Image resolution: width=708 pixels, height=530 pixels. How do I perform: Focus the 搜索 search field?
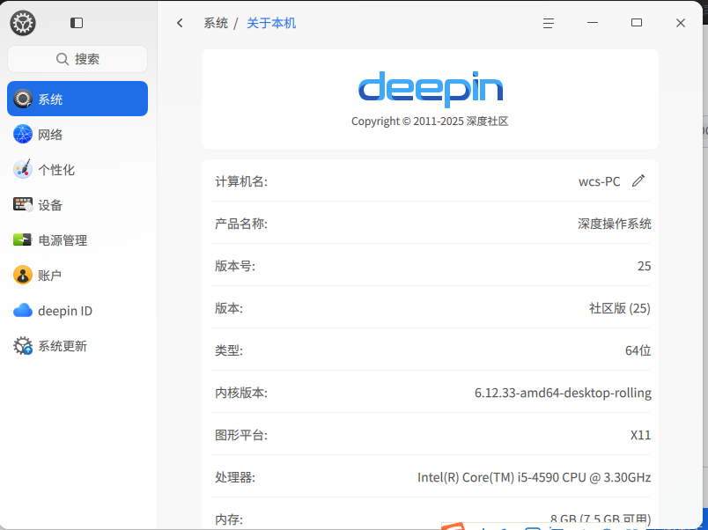click(77, 59)
